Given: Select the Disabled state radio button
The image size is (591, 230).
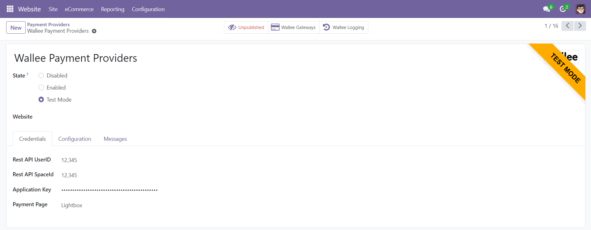Looking at the screenshot, I should pyautogui.click(x=41, y=76).
